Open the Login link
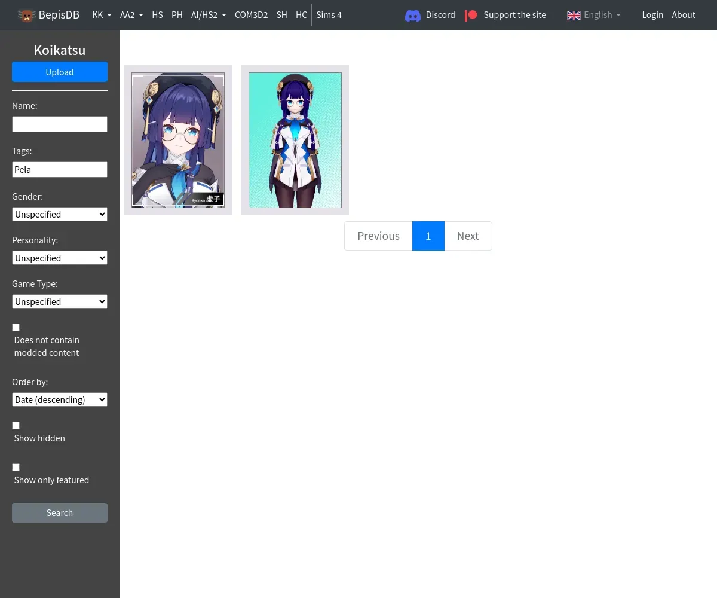 pos(652,15)
